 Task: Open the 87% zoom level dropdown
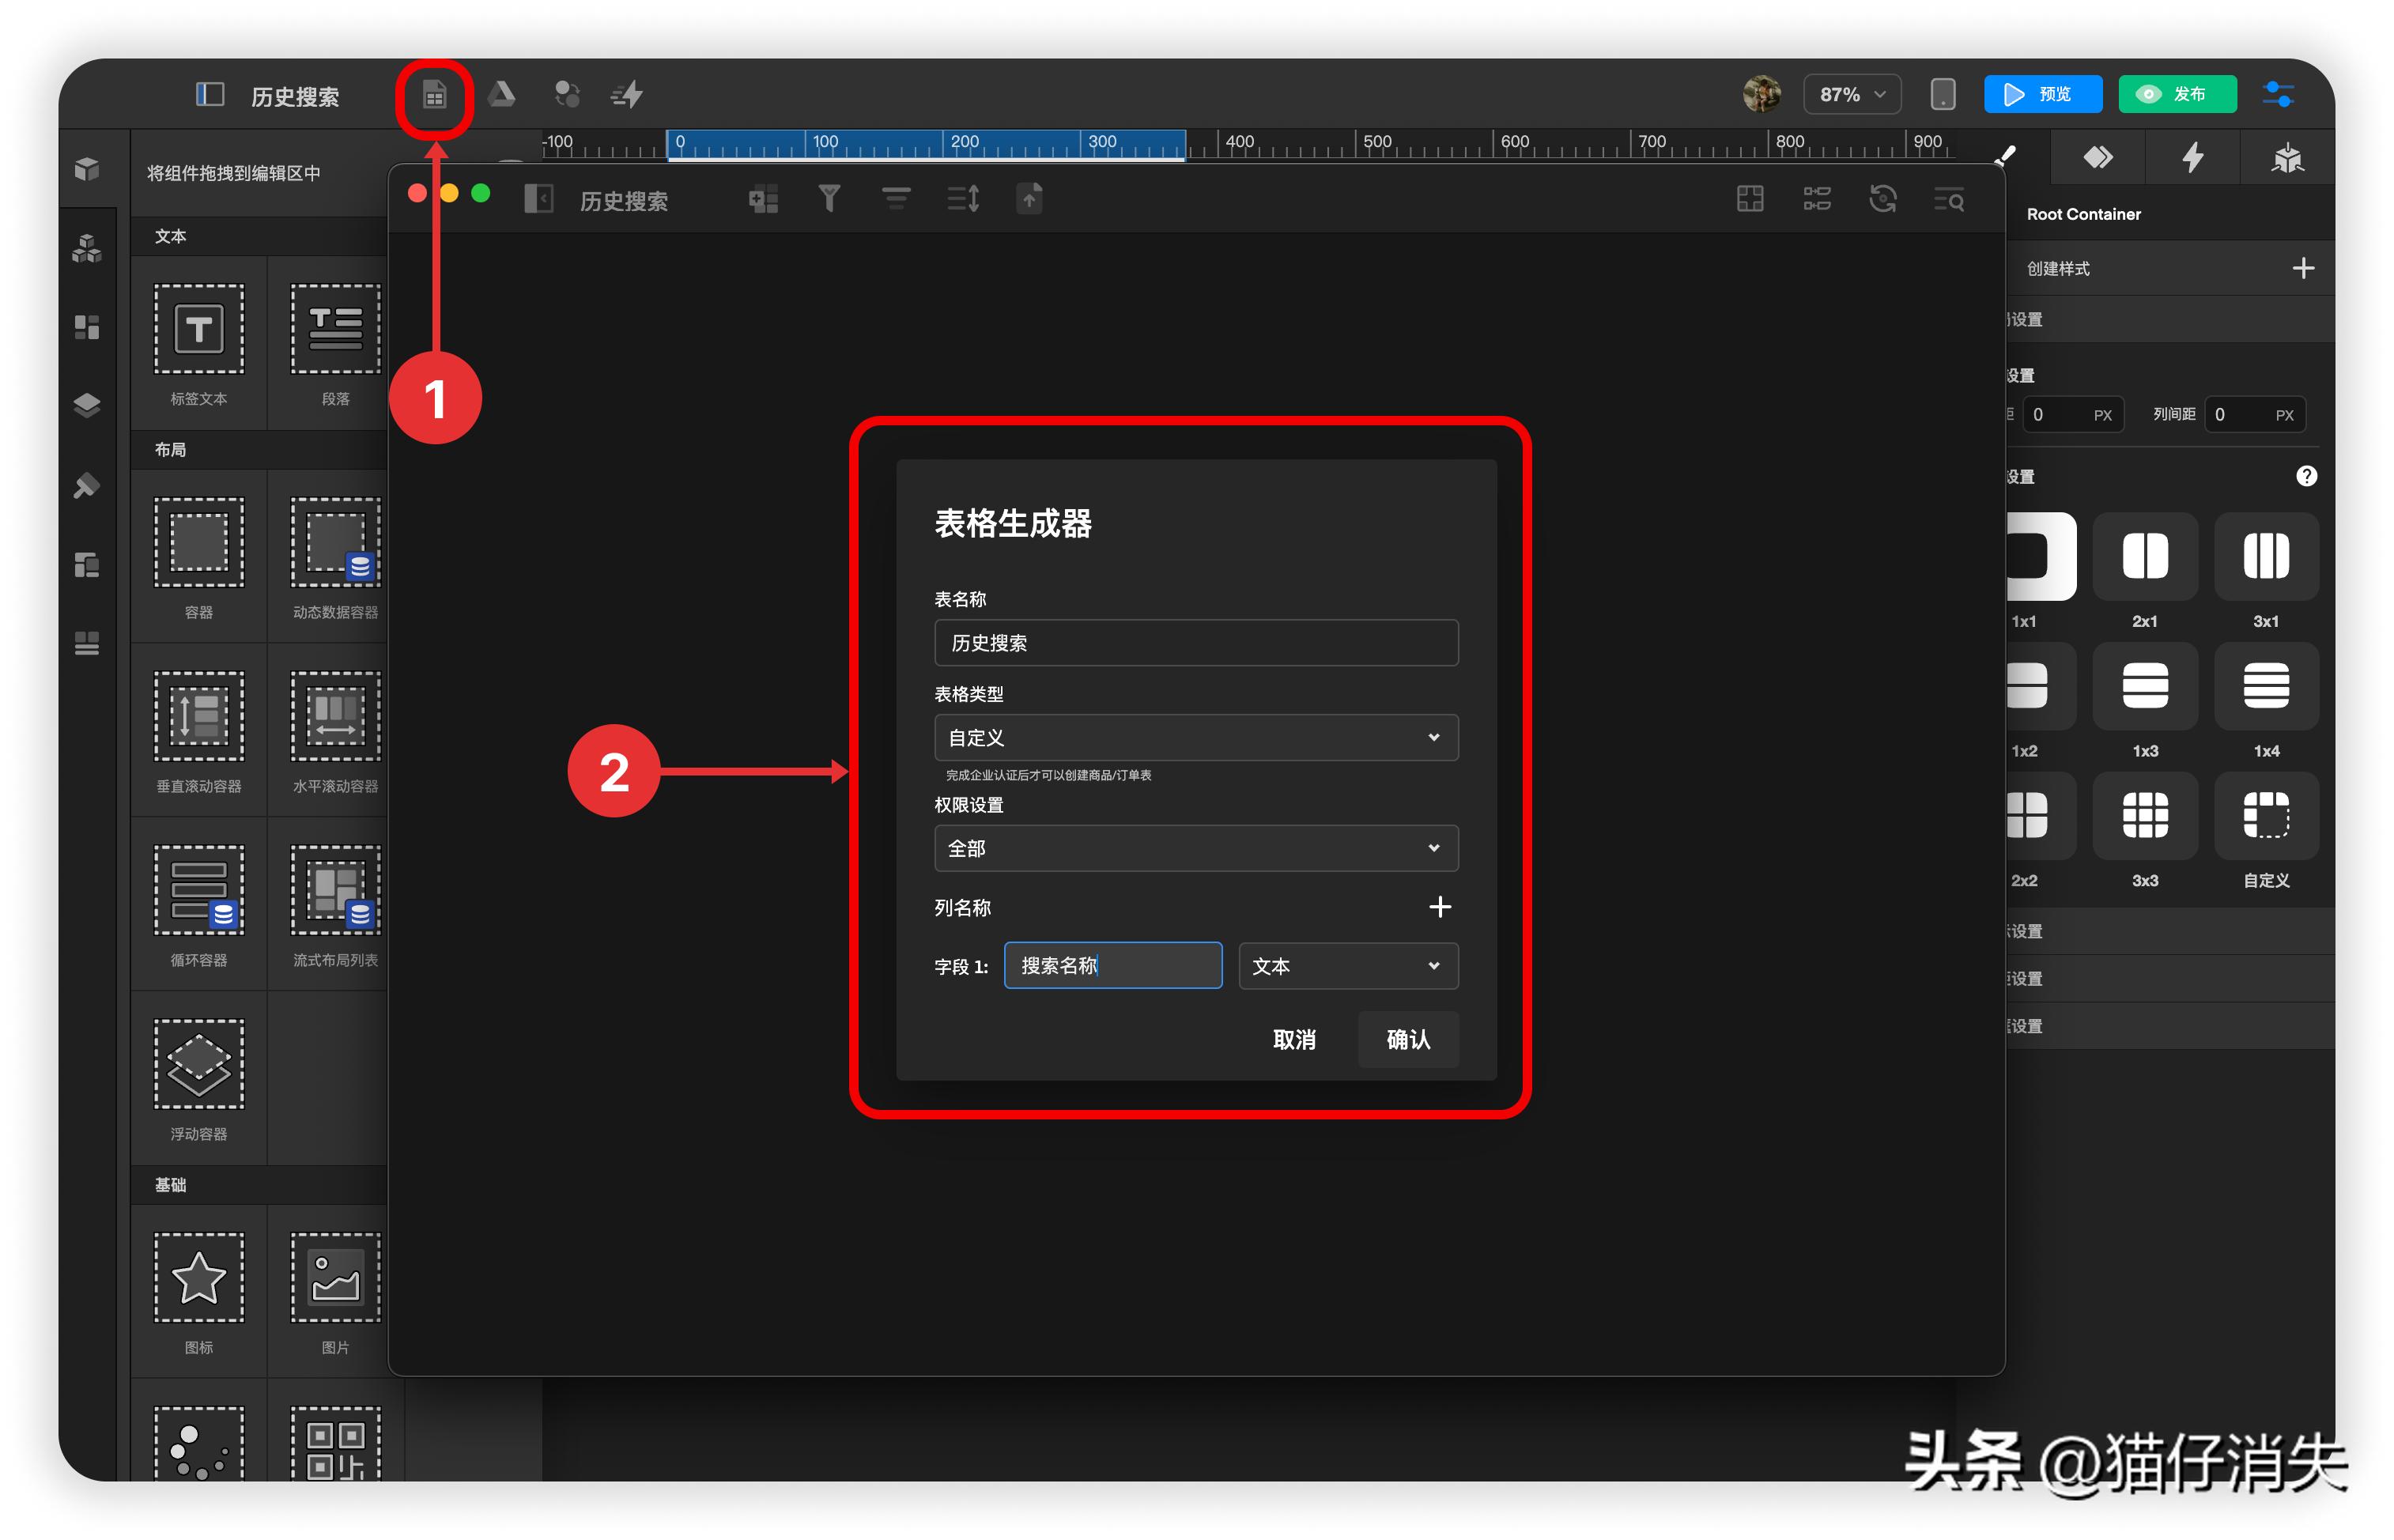pos(1852,95)
